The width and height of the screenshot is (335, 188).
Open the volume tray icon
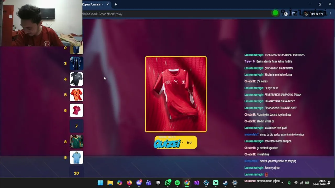301,183
